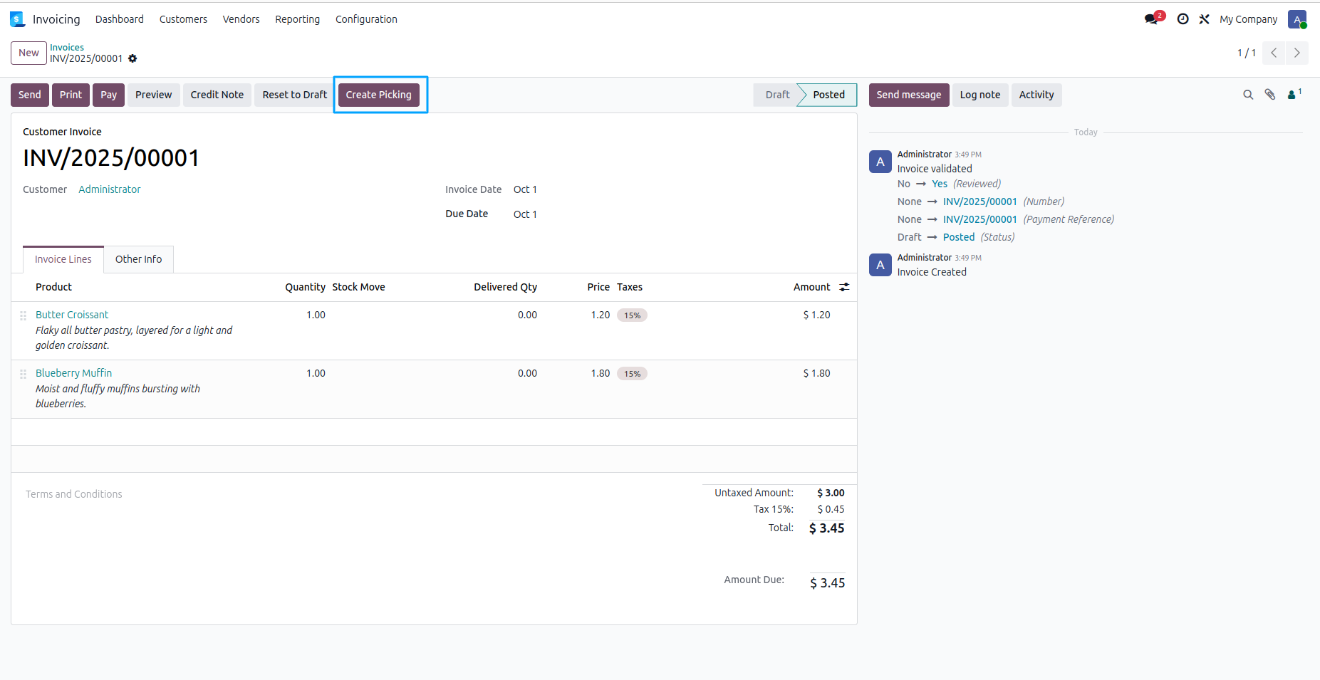
Task: Click the 15% tax tag on Butter Croissant
Action: 632,315
